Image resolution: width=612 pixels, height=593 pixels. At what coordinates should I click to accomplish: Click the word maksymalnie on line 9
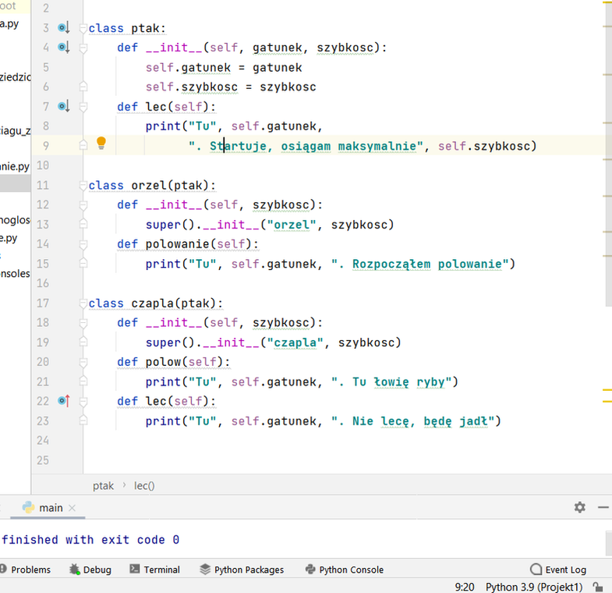click(377, 146)
